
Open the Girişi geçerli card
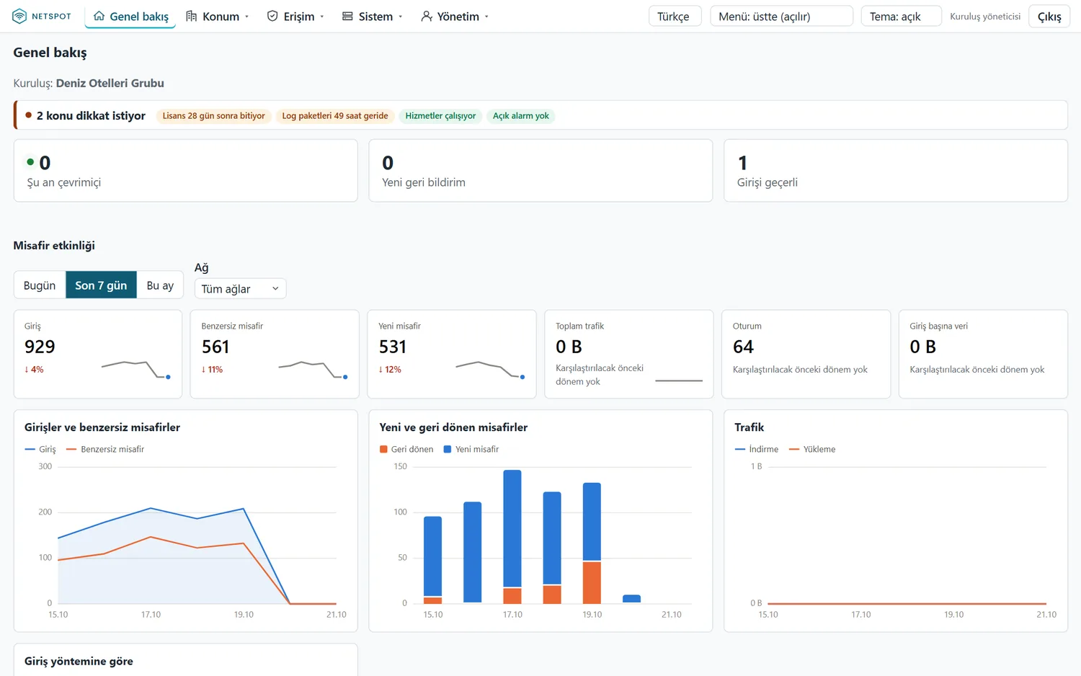896,171
